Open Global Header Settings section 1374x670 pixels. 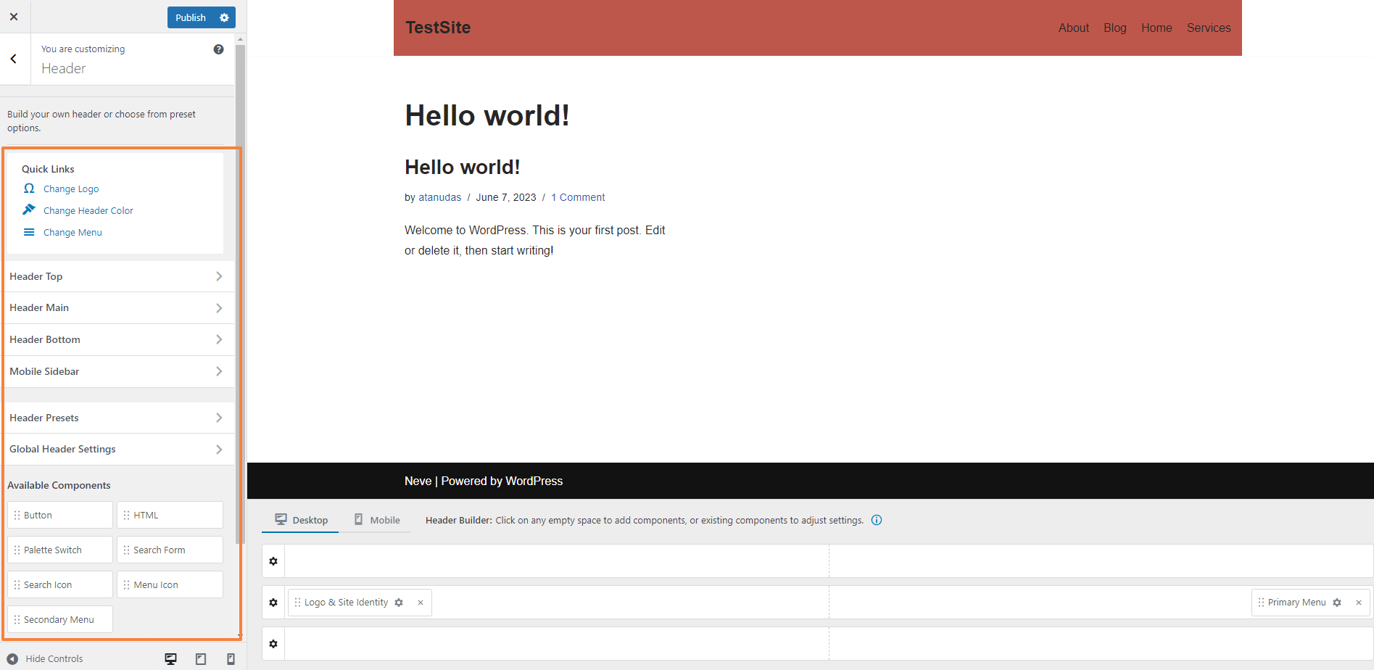click(118, 450)
